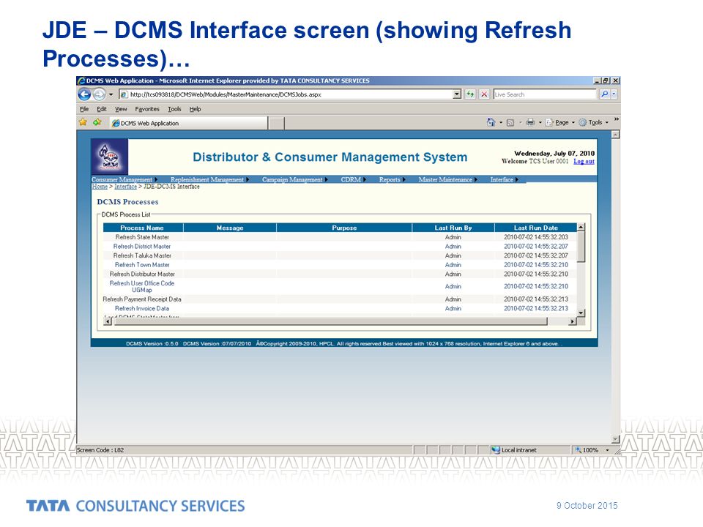The width and height of the screenshot is (703, 527).
Task: Click the empty new tab button
Action: point(277,123)
